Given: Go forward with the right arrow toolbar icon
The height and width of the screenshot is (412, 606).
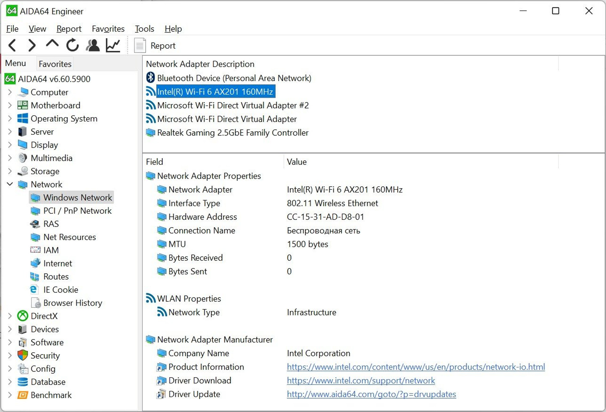Looking at the screenshot, I should [x=32, y=45].
